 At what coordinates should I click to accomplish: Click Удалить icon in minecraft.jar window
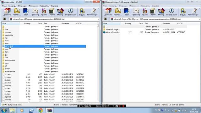tap(44, 12)
